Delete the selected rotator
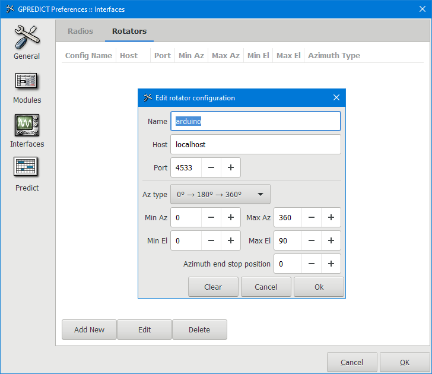The height and width of the screenshot is (374, 432). 199,329
